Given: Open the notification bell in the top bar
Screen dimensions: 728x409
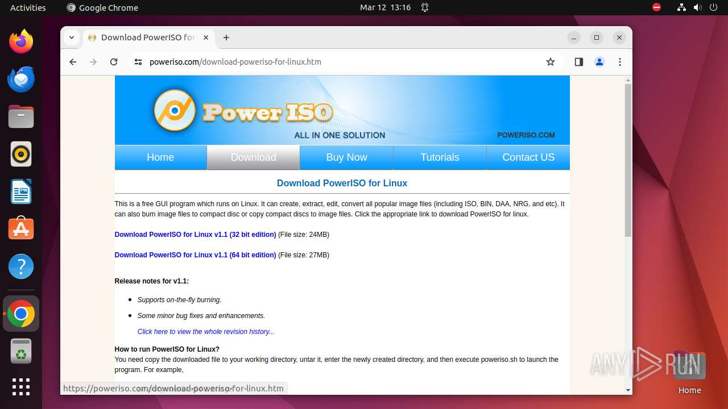Looking at the screenshot, I should point(425,7).
